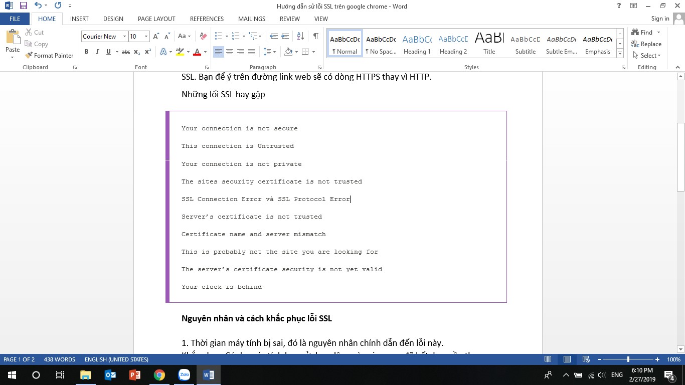Expand the Styles gallery more arrow

[x=620, y=54]
